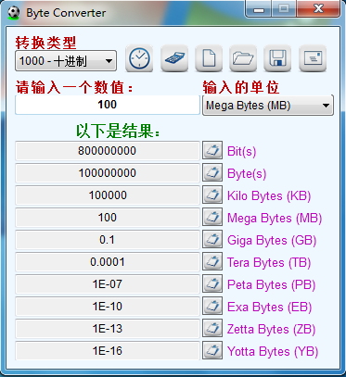
Task: Click the floppy disk save icon
Action: point(277,58)
